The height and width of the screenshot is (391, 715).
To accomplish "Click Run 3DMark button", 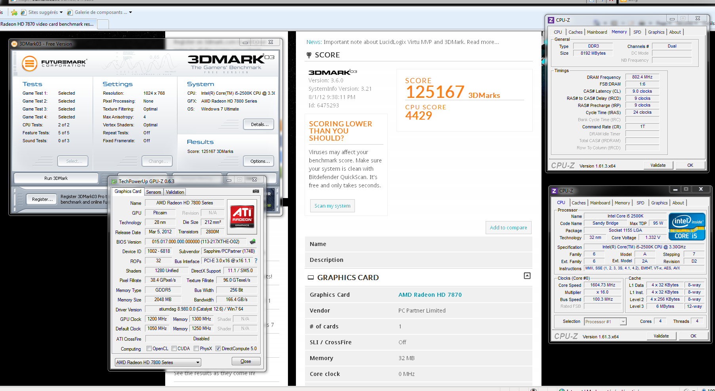I will pyautogui.click(x=56, y=178).
